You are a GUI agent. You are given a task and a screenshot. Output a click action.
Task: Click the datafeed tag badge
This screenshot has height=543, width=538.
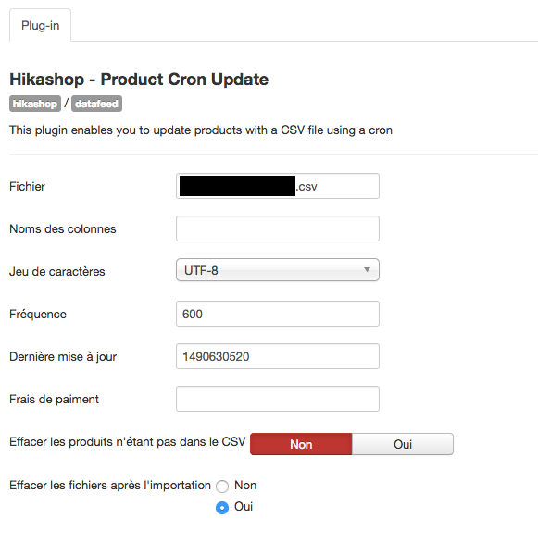[96, 104]
